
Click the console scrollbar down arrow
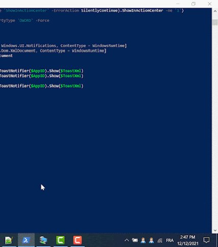coord(215,231)
